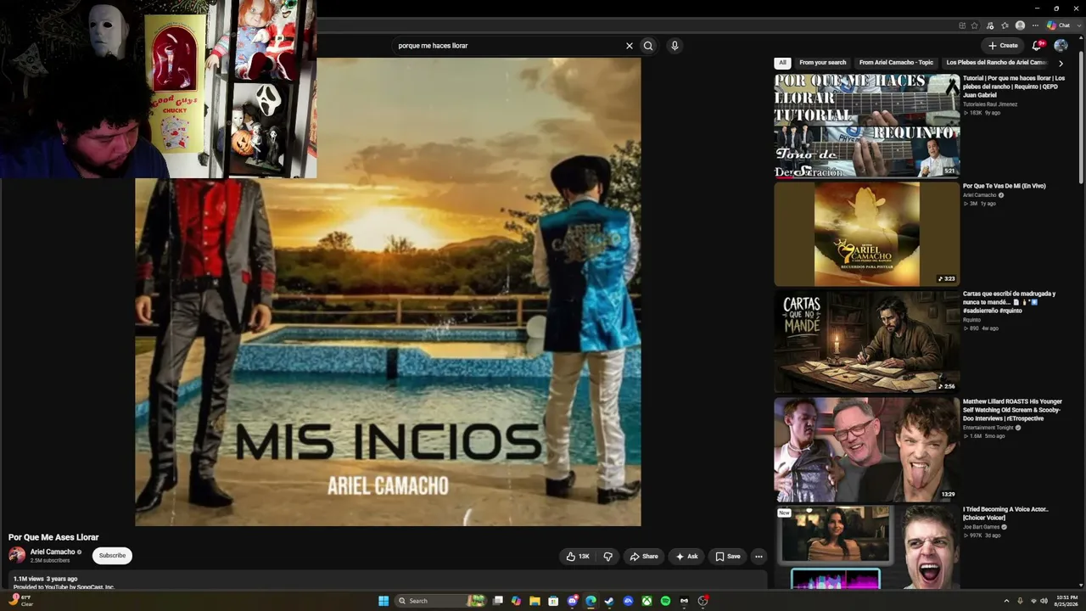Show hidden system tray icons
1086x611 pixels.
pyautogui.click(x=1006, y=601)
